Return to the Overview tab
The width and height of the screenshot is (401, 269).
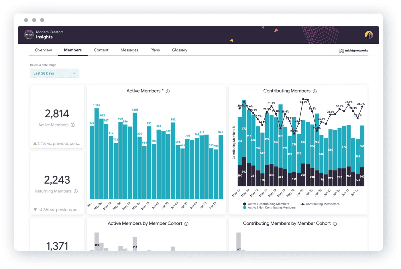pyautogui.click(x=43, y=50)
